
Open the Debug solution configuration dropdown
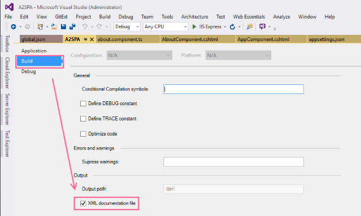click(x=127, y=27)
